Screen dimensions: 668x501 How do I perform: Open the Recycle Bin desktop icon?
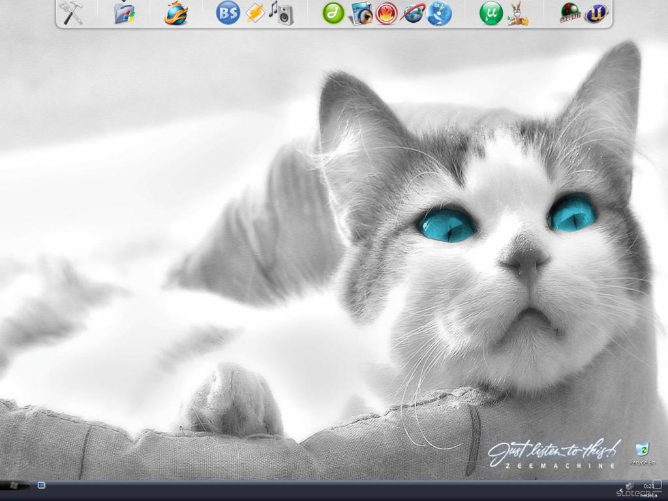[642, 453]
